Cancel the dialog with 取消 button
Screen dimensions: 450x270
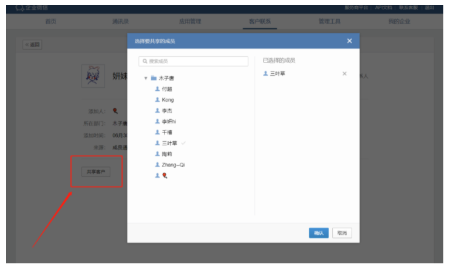coord(342,233)
